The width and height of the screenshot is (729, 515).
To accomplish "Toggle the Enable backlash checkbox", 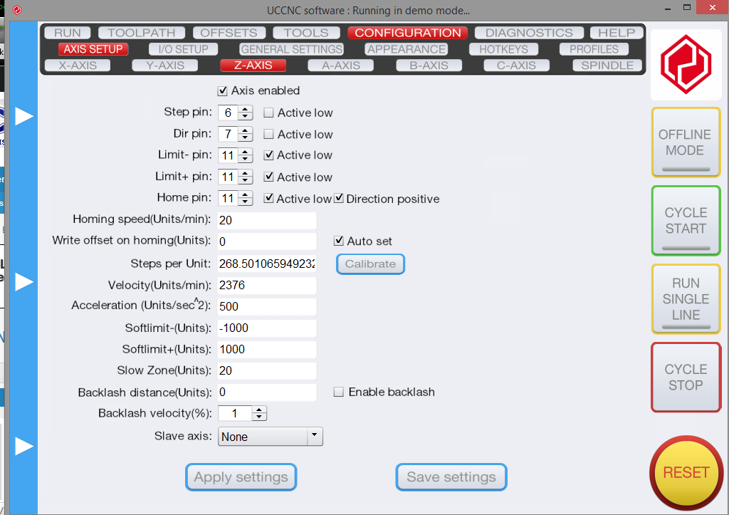I will coord(339,392).
